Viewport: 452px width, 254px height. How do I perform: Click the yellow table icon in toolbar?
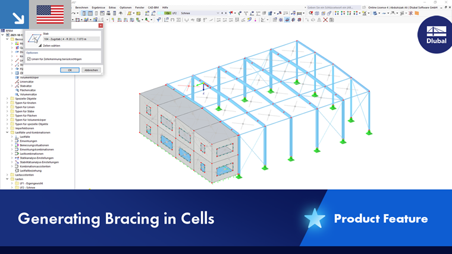[139, 13]
